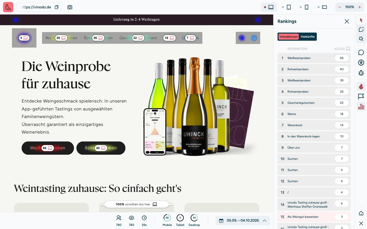Select ranking row 6 Weine

(314, 114)
